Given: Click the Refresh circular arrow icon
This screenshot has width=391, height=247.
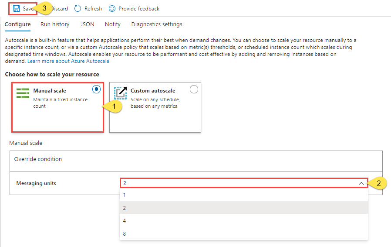Looking at the screenshot, I should pos(78,9).
